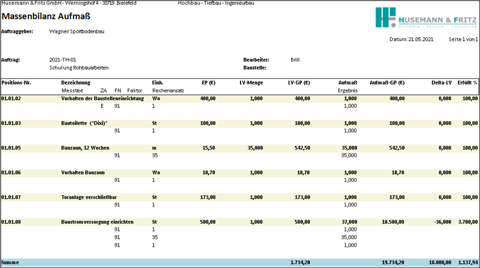This screenshot has height=268, width=480.
Task: Click the Aufmaß-GP (€) column header
Action: 387,83
